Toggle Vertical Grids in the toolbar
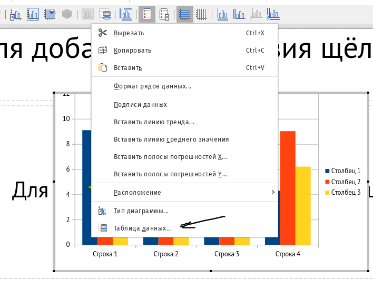 point(202,15)
